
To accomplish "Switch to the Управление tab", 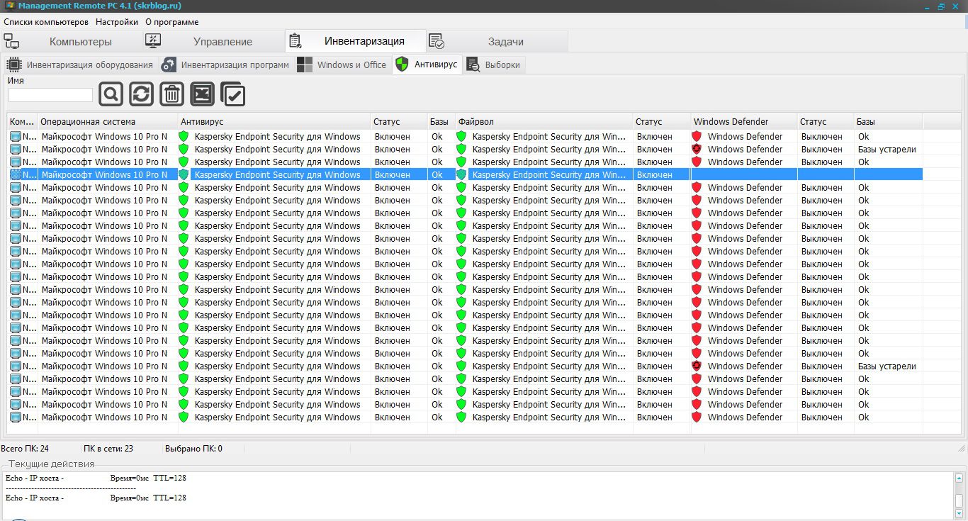I will (223, 42).
